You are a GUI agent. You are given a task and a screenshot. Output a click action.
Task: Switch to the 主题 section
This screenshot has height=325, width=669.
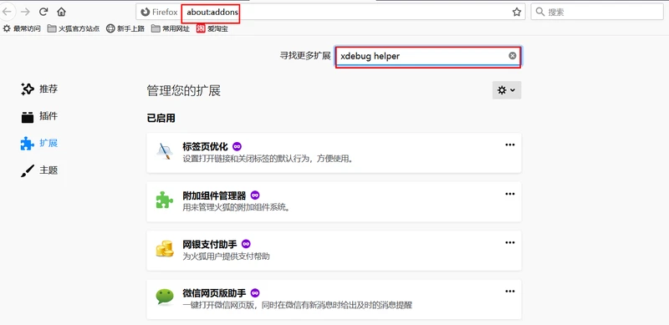[x=39, y=170]
